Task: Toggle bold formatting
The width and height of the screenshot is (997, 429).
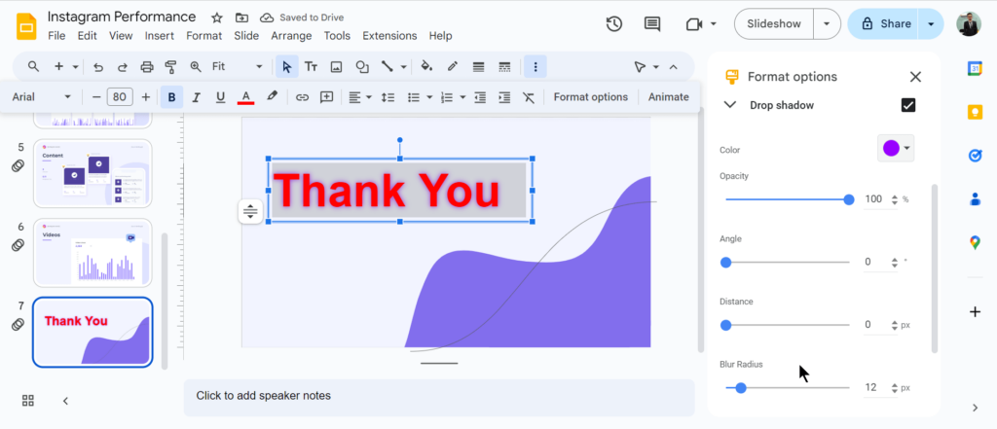Action: (x=172, y=97)
